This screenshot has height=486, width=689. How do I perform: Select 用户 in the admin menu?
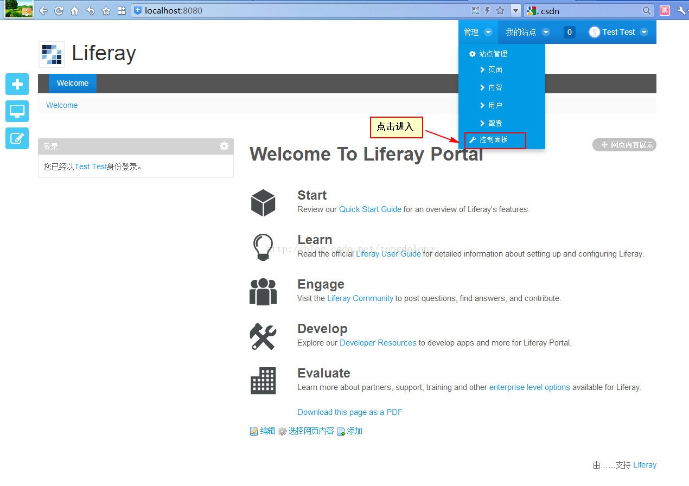coord(492,105)
